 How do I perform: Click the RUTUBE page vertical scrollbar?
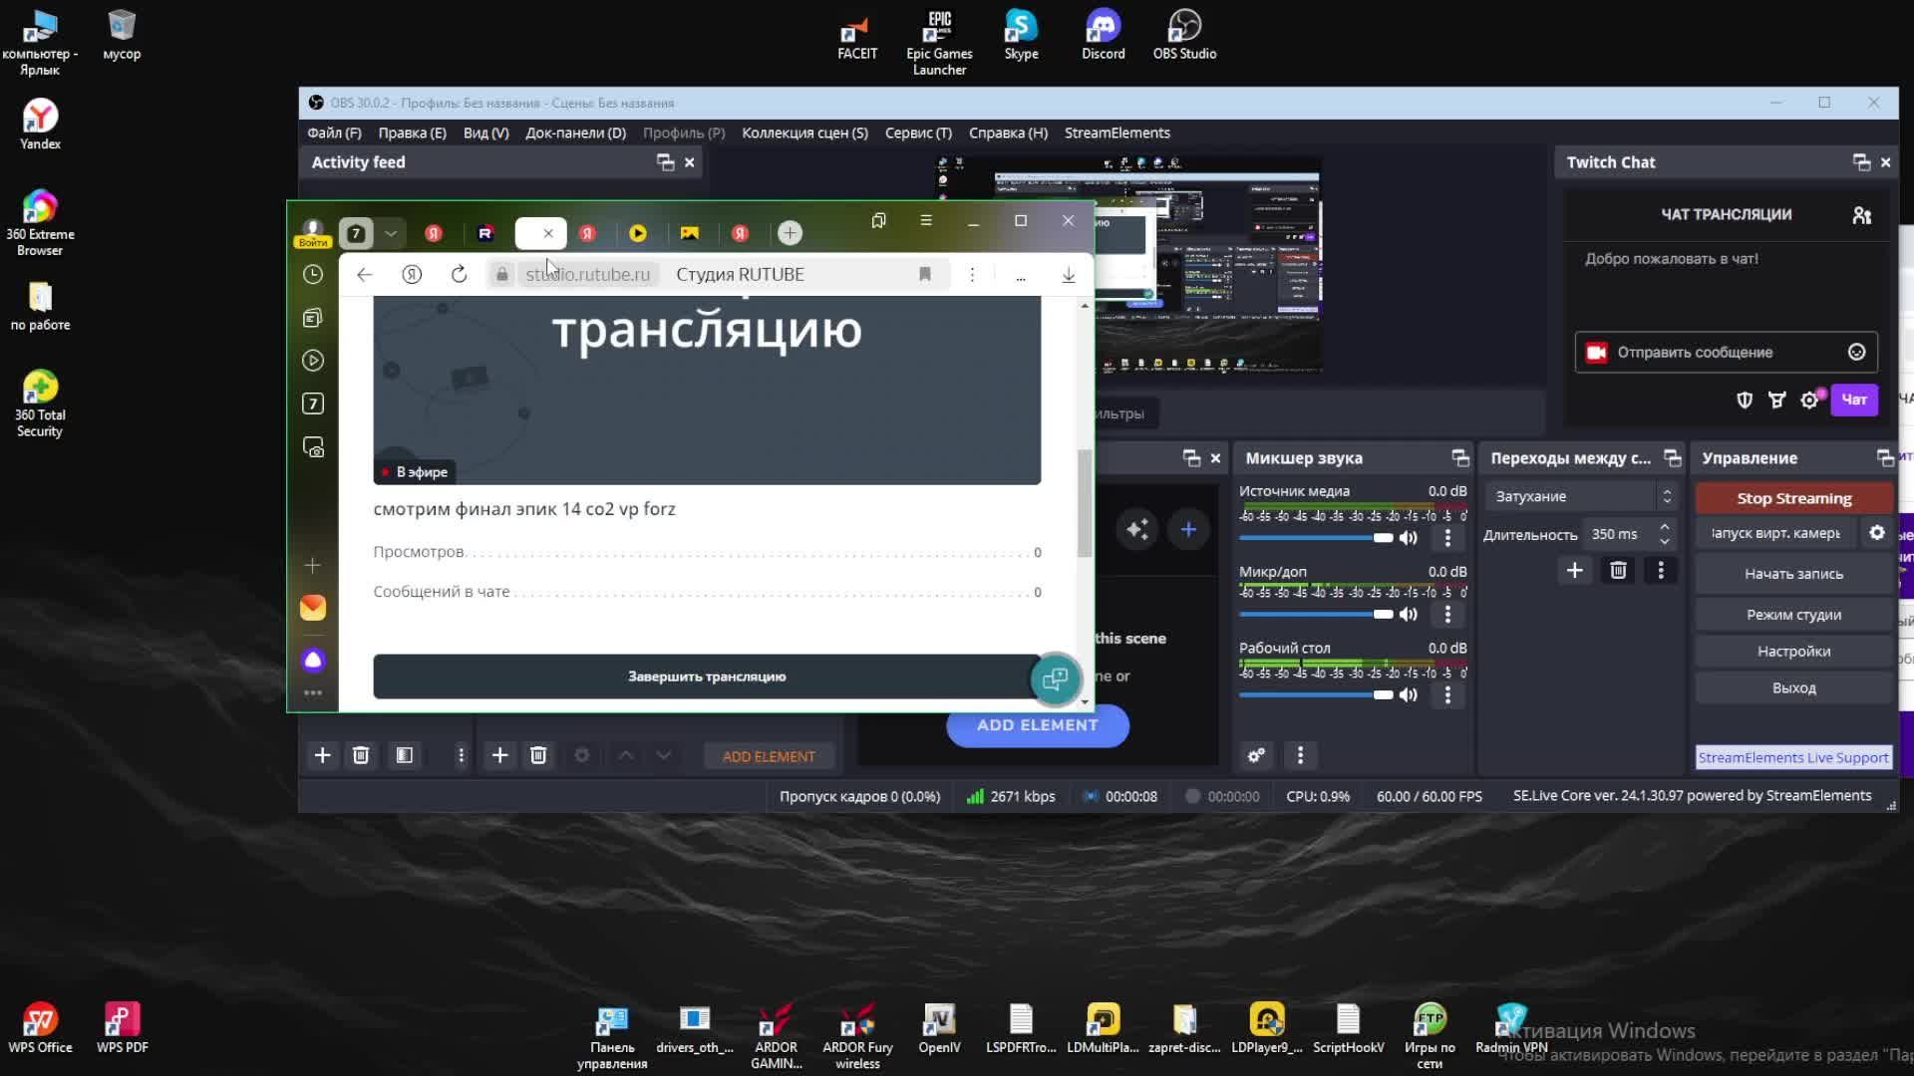click(x=1085, y=503)
